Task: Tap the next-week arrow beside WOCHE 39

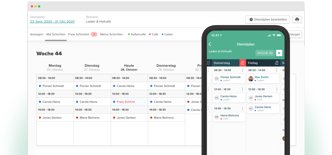Action: click(279, 53)
